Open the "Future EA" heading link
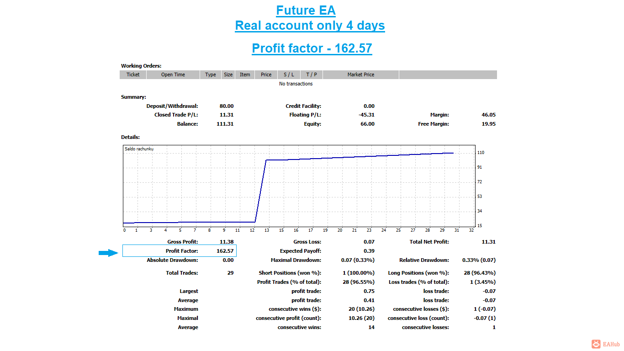 [306, 10]
